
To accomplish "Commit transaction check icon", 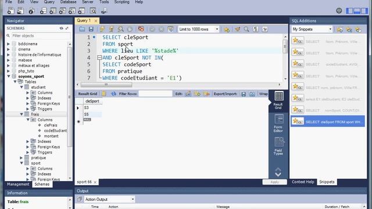I will tap(152, 29).
